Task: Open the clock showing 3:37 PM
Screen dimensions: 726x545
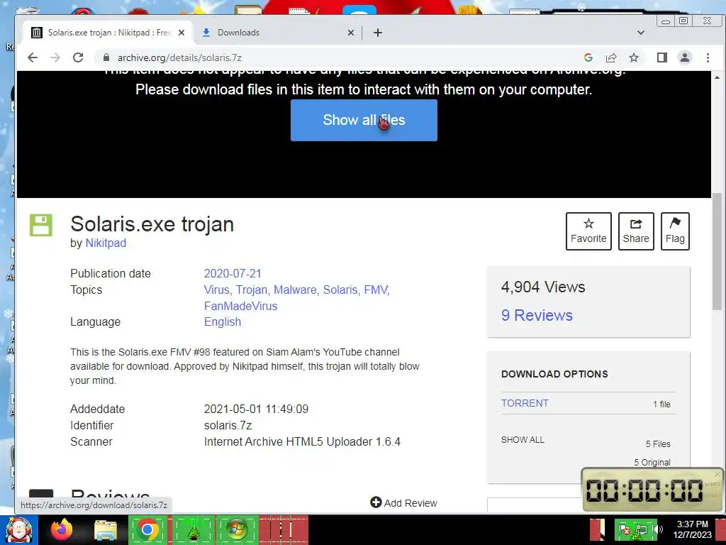Action: point(692,529)
